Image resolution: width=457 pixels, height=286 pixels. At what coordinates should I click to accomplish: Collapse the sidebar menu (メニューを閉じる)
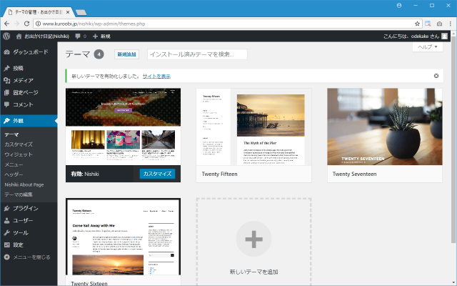[x=27, y=257]
